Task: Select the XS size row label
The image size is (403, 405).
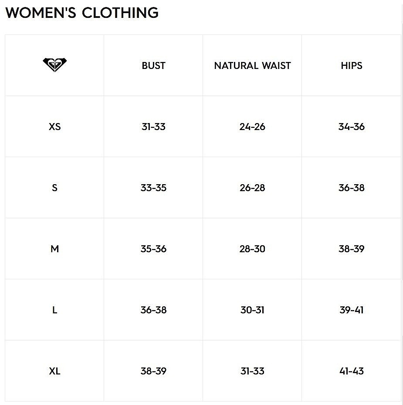Action: (54, 127)
